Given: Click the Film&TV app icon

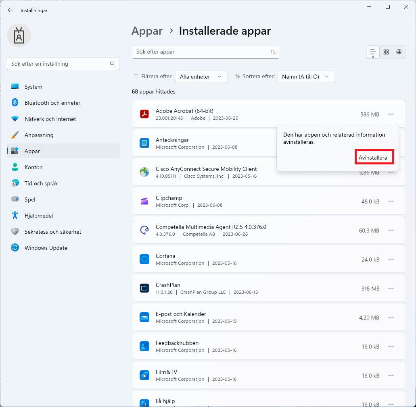Looking at the screenshot, I should point(144,375).
